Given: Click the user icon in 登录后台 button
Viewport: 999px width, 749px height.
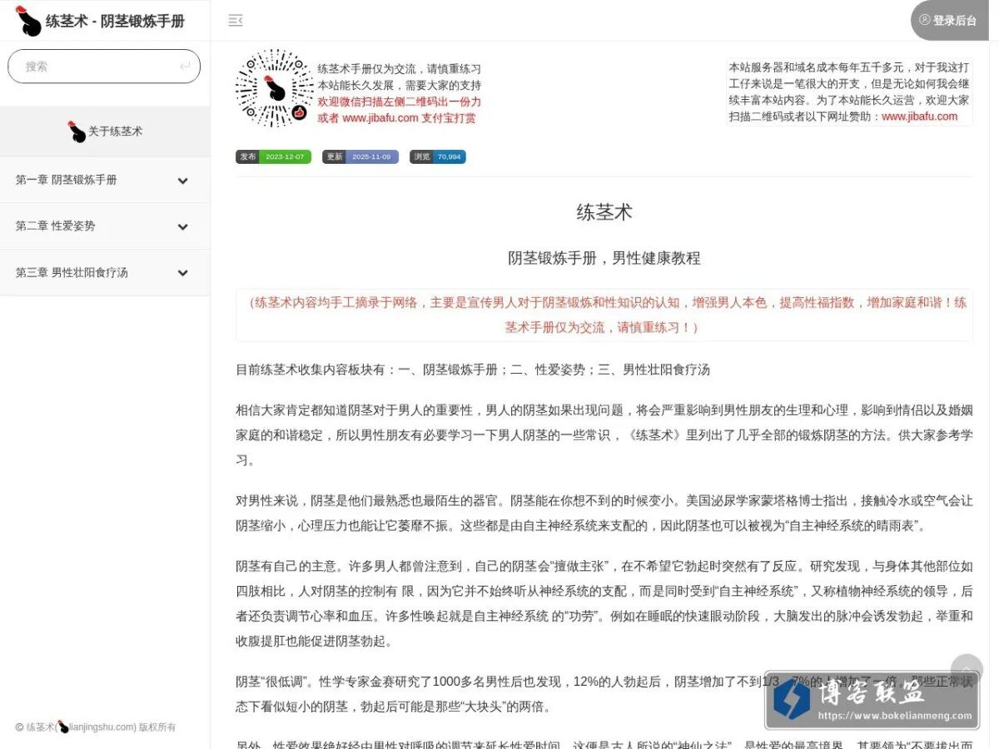Looking at the screenshot, I should (924, 20).
